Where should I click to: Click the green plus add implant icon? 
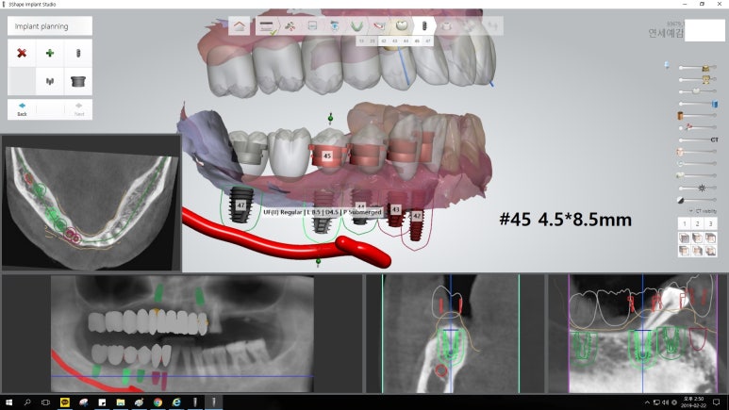[x=50, y=53]
